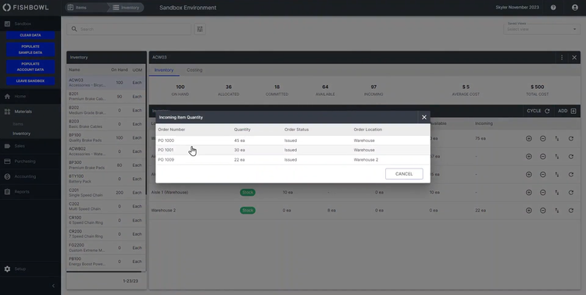This screenshot has width=586, height=295.
Task: Move inventory in the Warehouse 2 row
Action: coord(557,210)
